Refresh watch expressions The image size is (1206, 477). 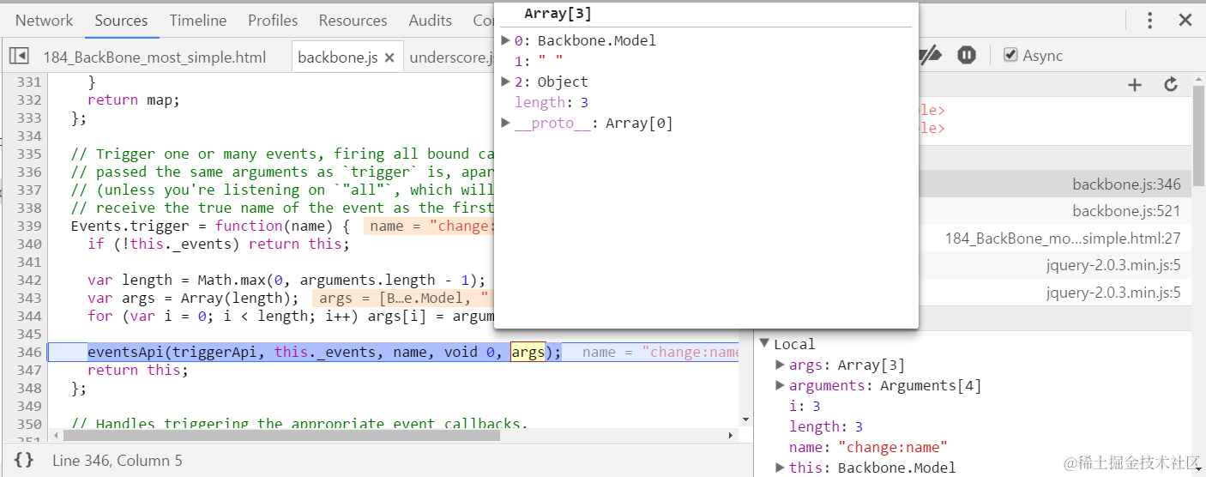1171,84
